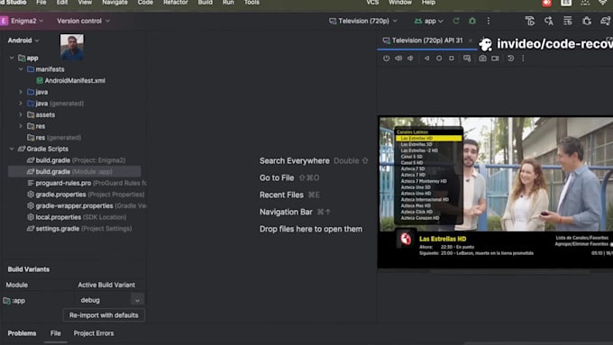Click the webcam thumbnail overlay
The image size is (613, 345).
click(72, 47)
